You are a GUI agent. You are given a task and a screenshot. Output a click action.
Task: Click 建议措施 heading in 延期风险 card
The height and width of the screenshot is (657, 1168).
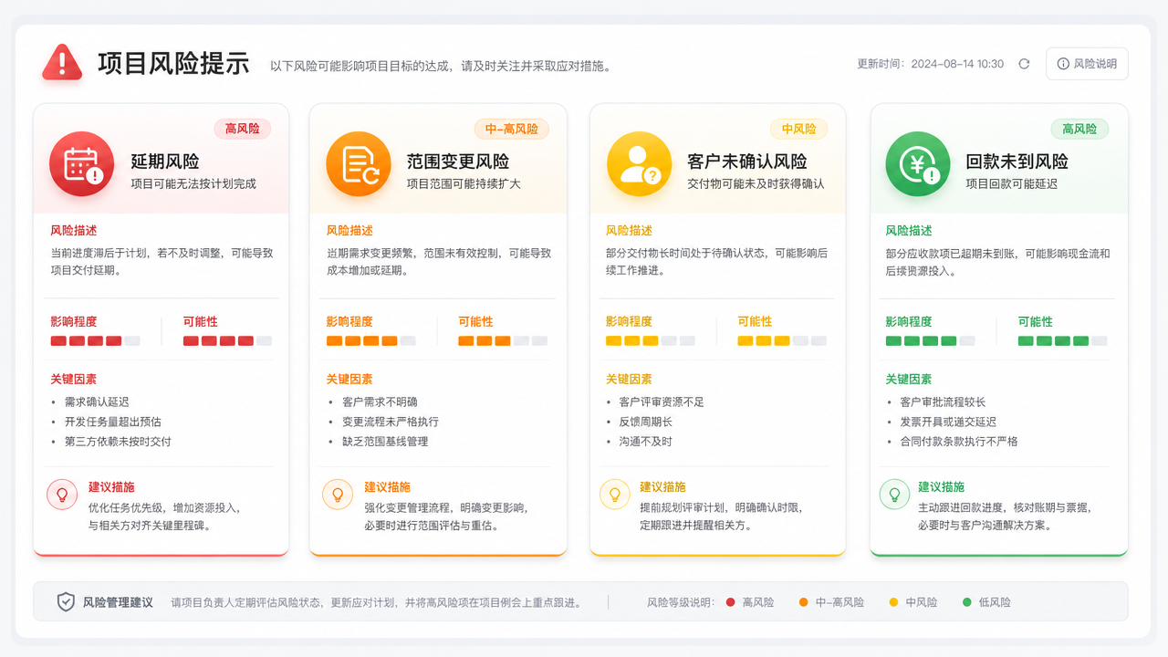tap(111, 487)
